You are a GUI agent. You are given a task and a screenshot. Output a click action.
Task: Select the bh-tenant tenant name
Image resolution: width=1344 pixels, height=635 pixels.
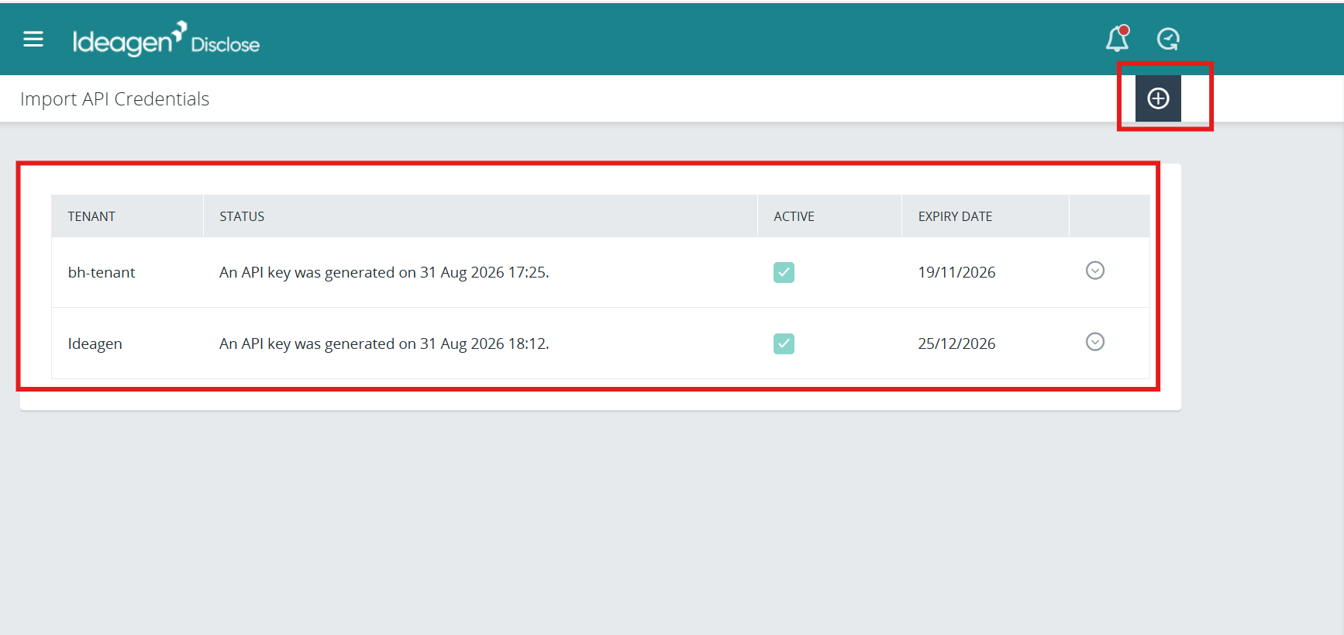coord(102,272)
